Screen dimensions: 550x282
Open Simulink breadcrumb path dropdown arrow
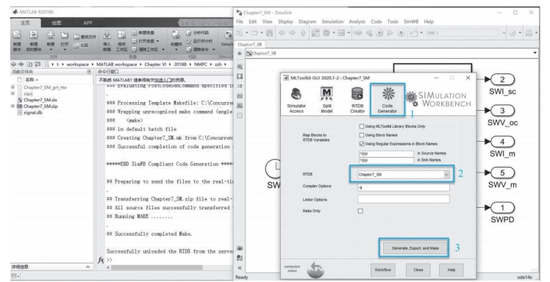point(535,53)
